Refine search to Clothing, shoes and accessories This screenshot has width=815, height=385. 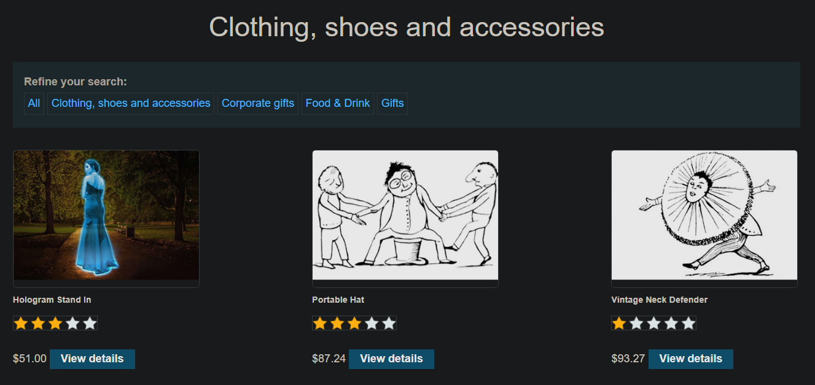pyautogui.click(x=131, y=103)
